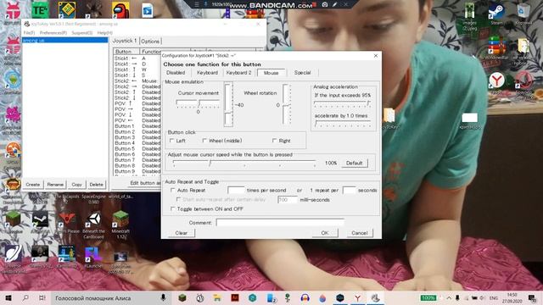Click the OK button
This screenshot has width=543, height=305.
coord(325,233)
